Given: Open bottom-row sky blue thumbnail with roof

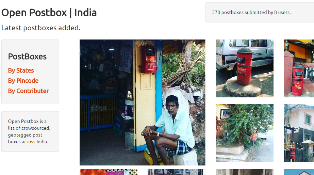Looking at the screenshot, I should [299, 172].
